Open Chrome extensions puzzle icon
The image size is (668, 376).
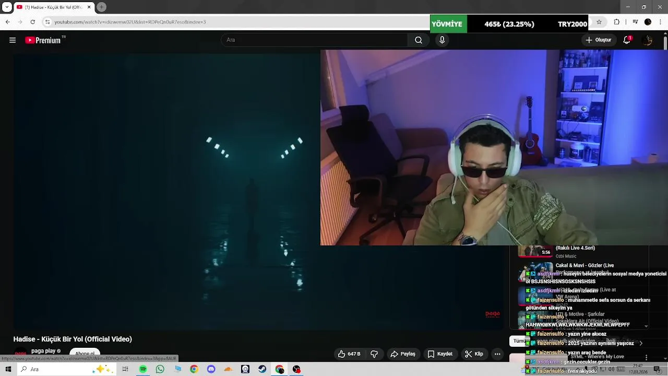[x=617, y=22]
